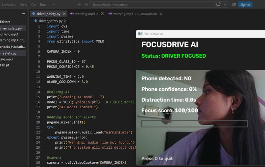Open the Selection menu
Screen dimensions: 265x167
tap(9, 5)
